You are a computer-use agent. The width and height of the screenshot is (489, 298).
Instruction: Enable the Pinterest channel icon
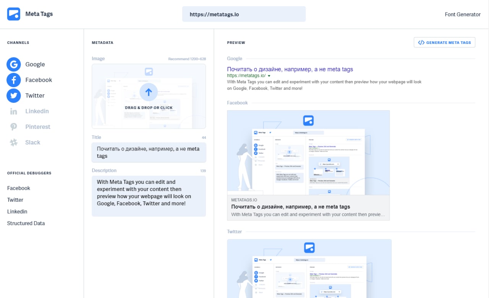14,127
